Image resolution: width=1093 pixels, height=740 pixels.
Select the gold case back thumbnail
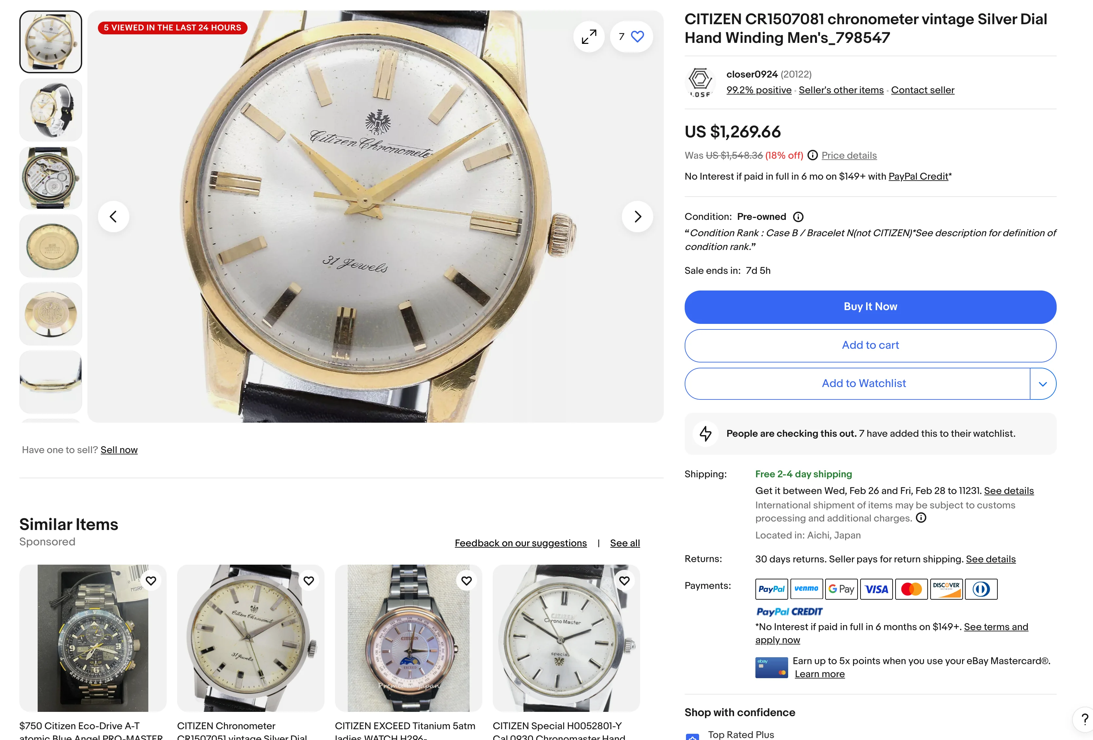tap(51, 246)
